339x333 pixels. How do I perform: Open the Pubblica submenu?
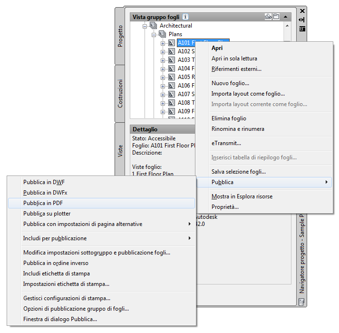(x=264, y=182)
